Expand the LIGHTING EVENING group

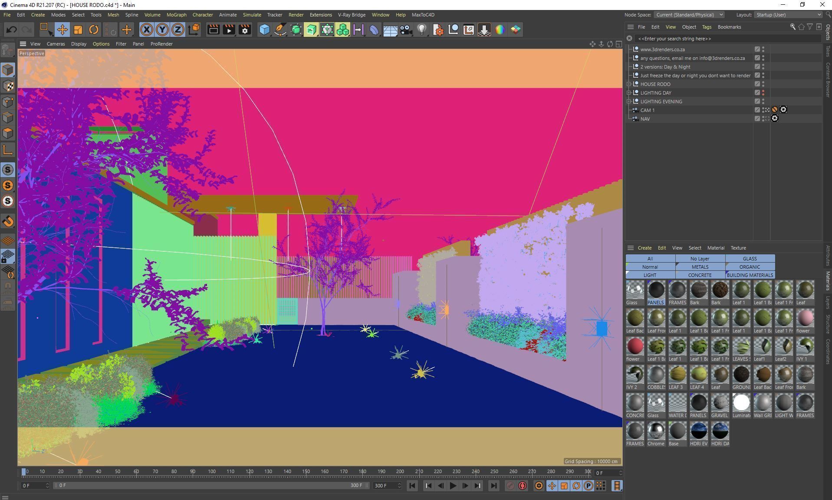tap(629, 102)
